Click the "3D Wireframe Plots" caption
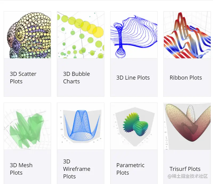Screen dimensions: 213x184 tap(77, 169)
